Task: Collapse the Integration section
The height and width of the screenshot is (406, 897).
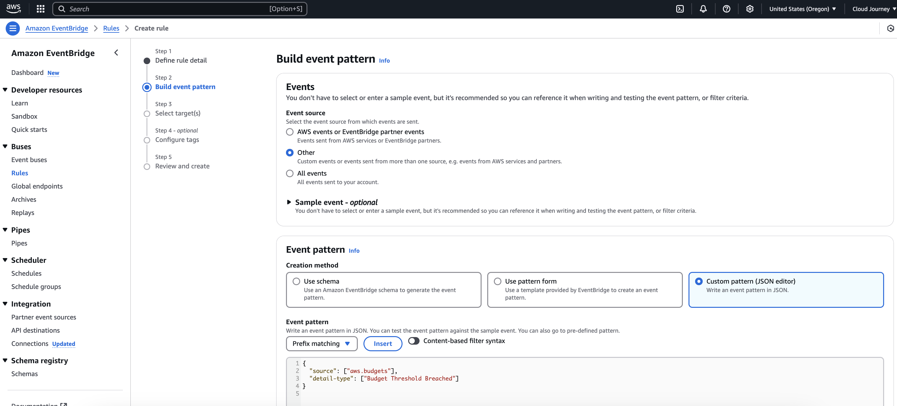Action: pyautogui.click(x=5, y=304)
